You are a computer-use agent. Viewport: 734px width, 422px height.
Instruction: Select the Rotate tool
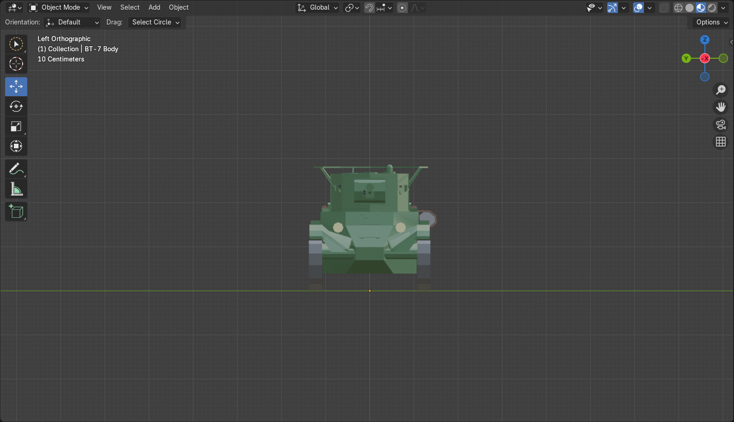[16, 106]
